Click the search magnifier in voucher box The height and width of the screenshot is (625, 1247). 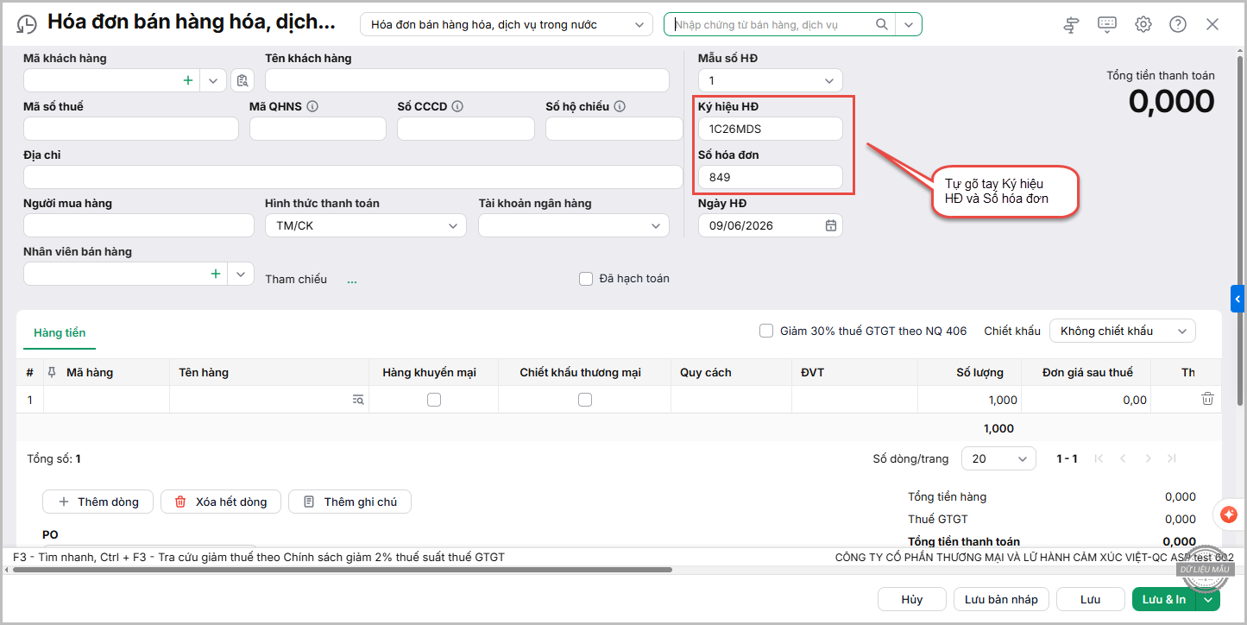[882, 24]
